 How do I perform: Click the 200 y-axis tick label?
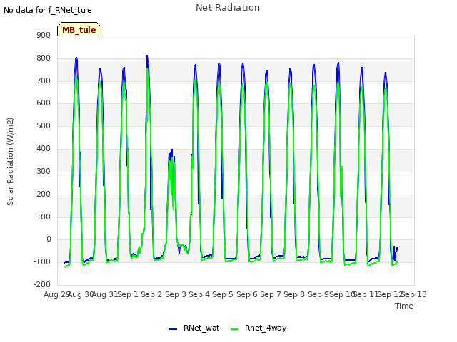[x=44, y=195]
